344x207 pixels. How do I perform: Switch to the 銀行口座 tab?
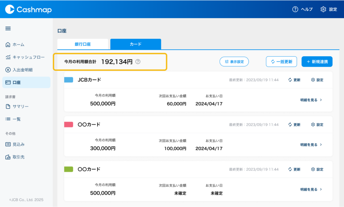83,44
